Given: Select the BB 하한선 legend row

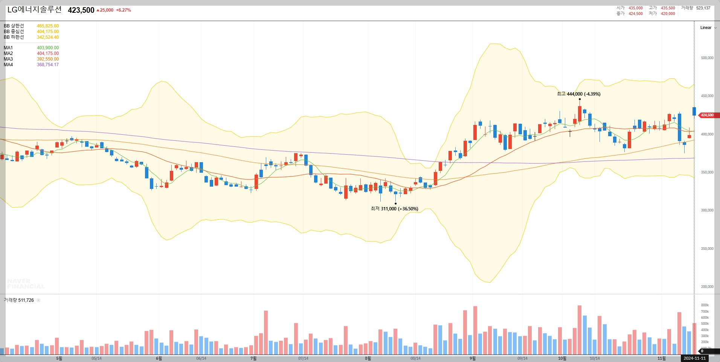Looking at the screenshot, I should pyautogui.click(x=31, y=37).
